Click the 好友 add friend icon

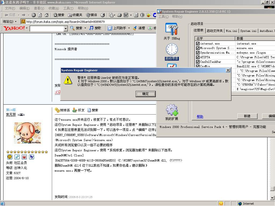click(x=79, y=110)
